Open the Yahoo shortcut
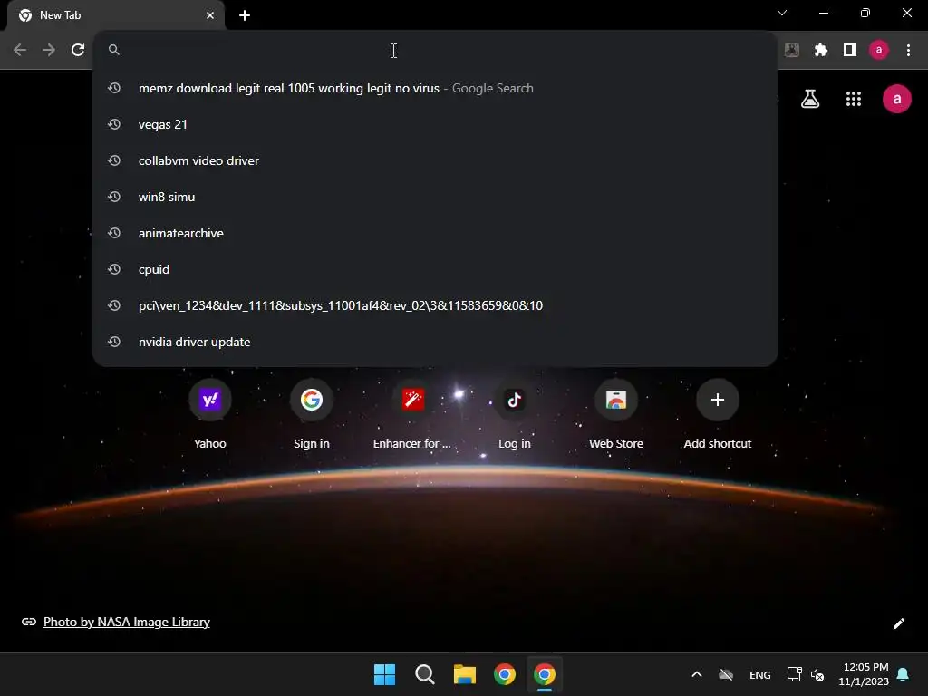 [x=210, y=414]
